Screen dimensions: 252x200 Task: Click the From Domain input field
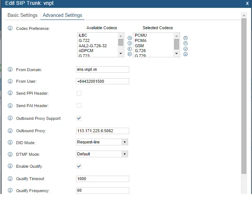click(102, 69)
